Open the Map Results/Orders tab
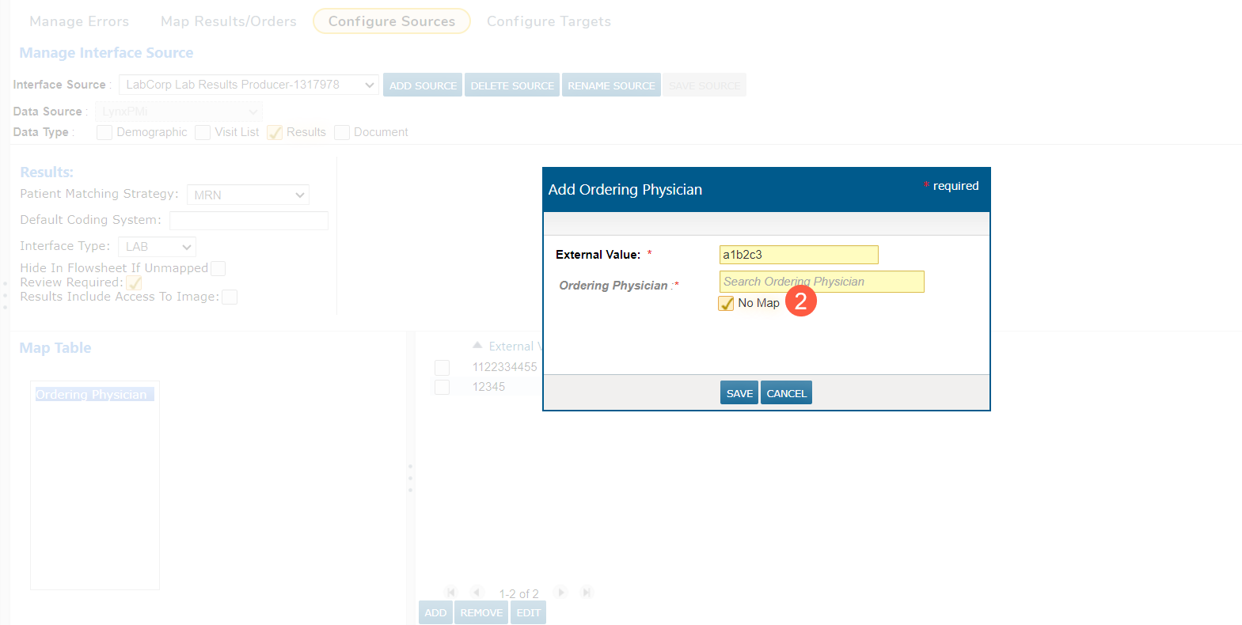 click(x=228, y=21)
